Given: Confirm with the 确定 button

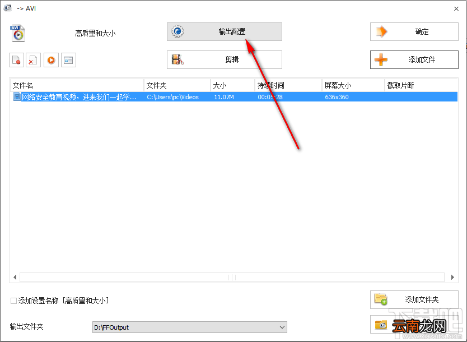Looking at the screenshot, I should [x=414, y=31].
